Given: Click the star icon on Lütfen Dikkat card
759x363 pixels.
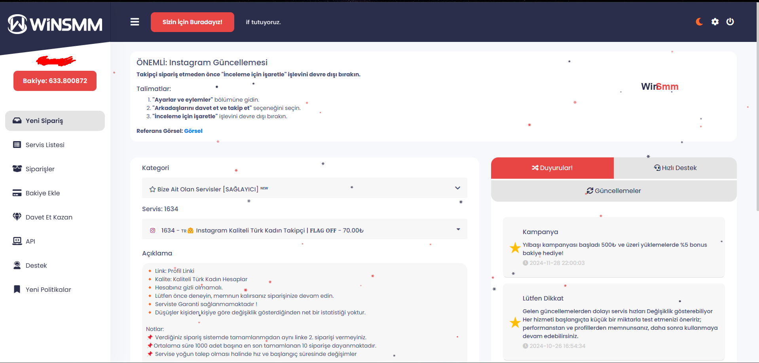Looking at the screenshot, I should (515, 323).
